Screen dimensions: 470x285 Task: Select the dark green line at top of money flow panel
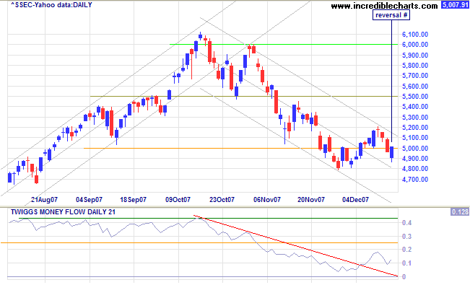tap(209, 218)
